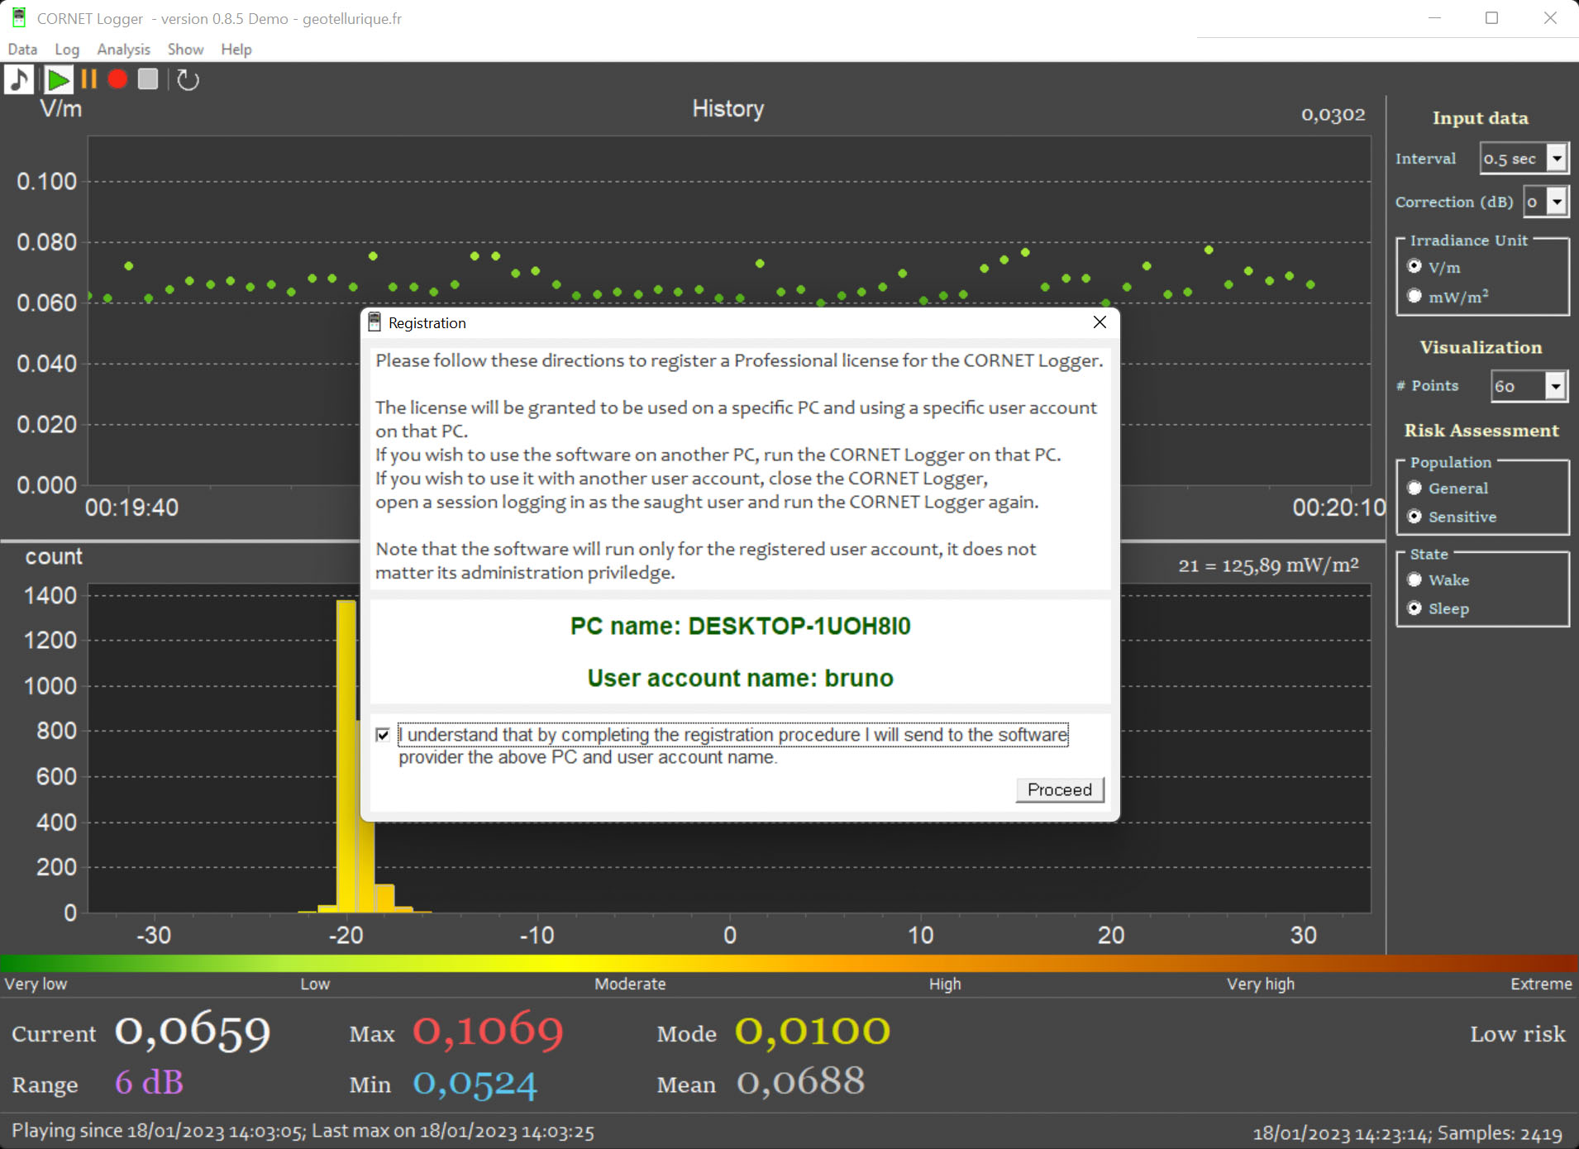Image resolution: width=1579 pixels, height=1149 pixels.
Task: Expand the Correction (dB) dropdown arrow
Action: pos(1558,201)
